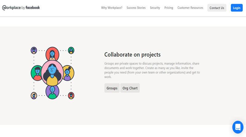This screenshot has height=137, width=246.
Task: Open the chat messenger bubble icon
Action: tap(238, 127)
